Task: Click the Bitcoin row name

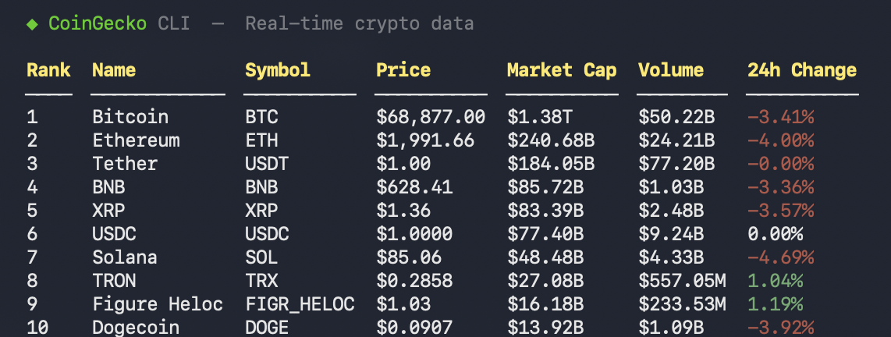Action: coord(130,117)
